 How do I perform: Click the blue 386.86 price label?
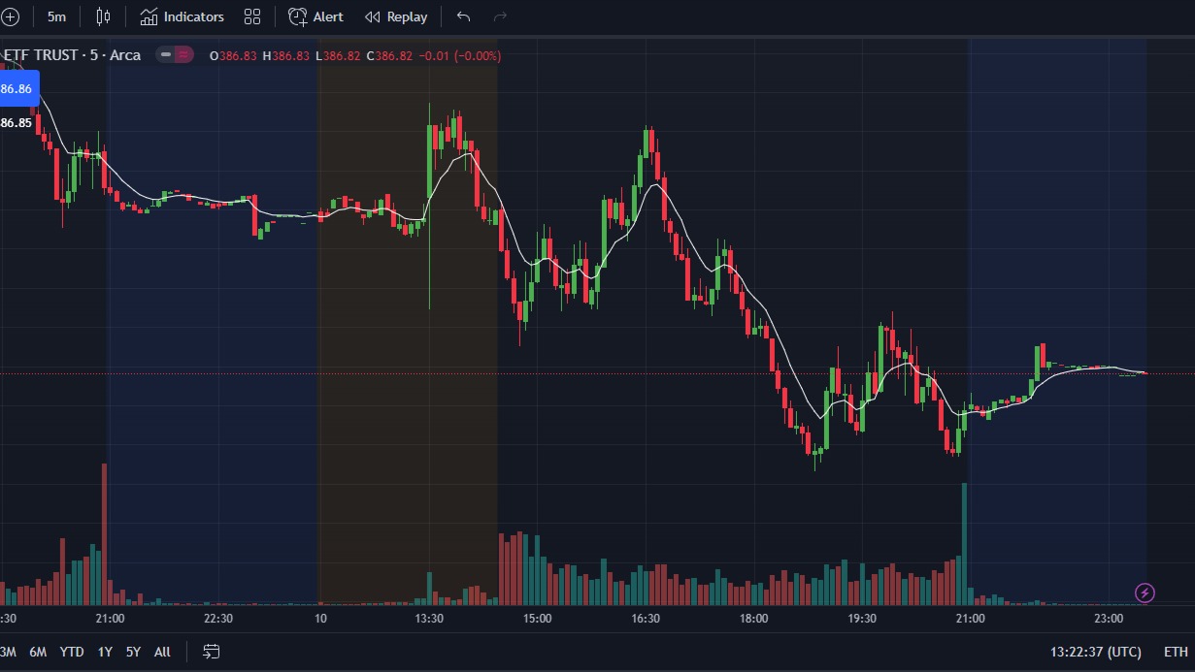(x=18, y=88)
